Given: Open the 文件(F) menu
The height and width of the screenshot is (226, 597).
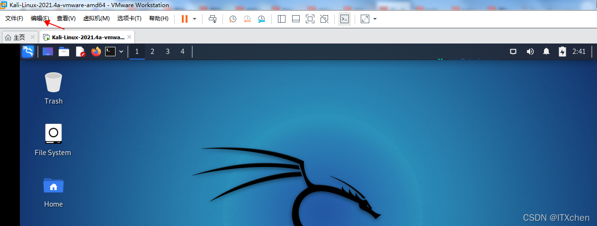Looking at the screenshot, I should point(14,18).
